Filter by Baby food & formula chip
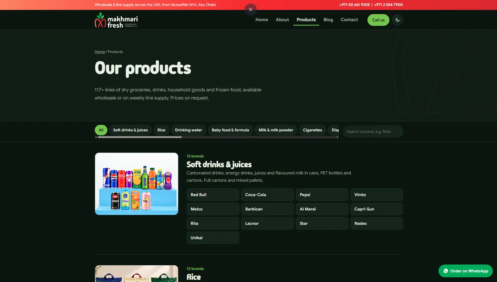The image size is (497, 282). pos(230,130)
